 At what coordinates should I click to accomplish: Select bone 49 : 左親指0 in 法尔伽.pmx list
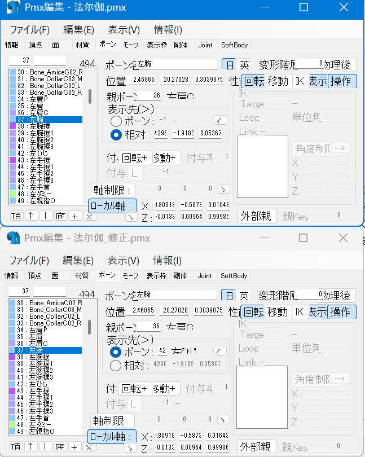pos(46,201)
